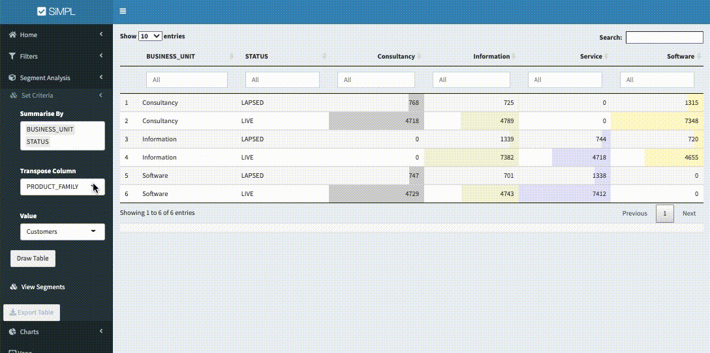Click the Service column header

(x=591, y=57)
